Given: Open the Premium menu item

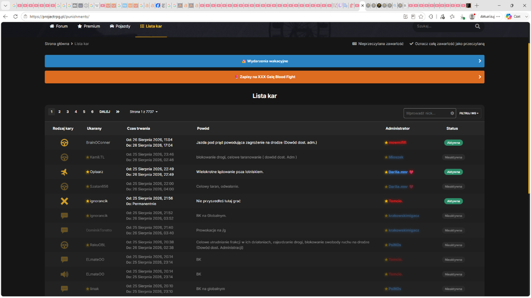Looking at the screenshot, I should (x=89, y=27).
